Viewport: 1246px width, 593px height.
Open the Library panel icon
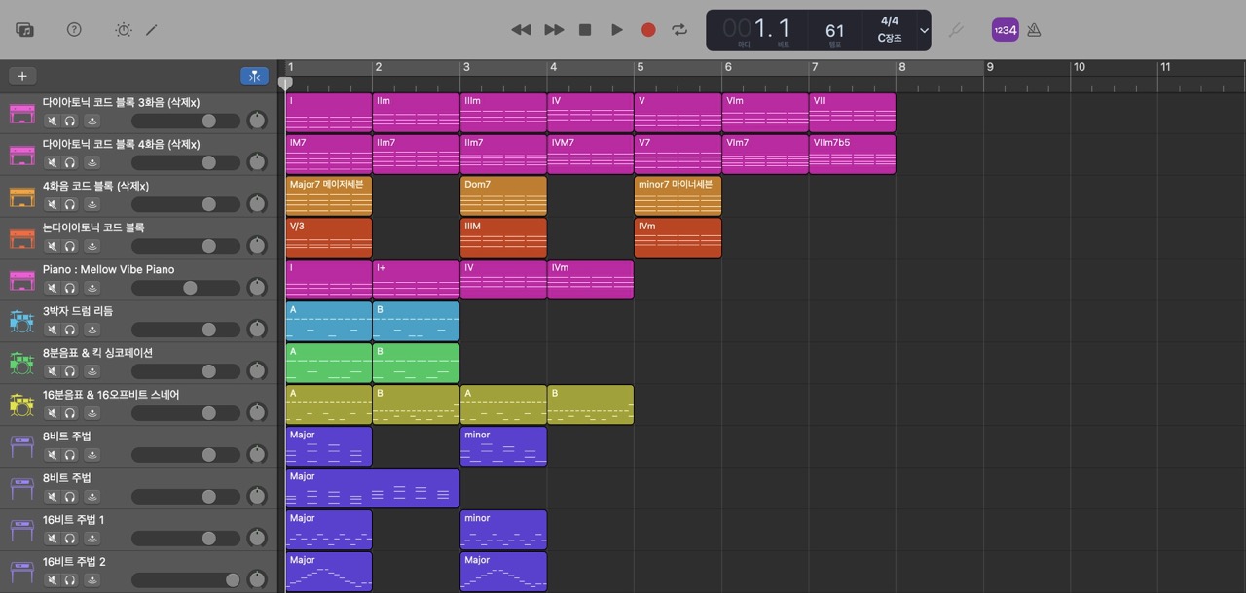coord(25,30)
